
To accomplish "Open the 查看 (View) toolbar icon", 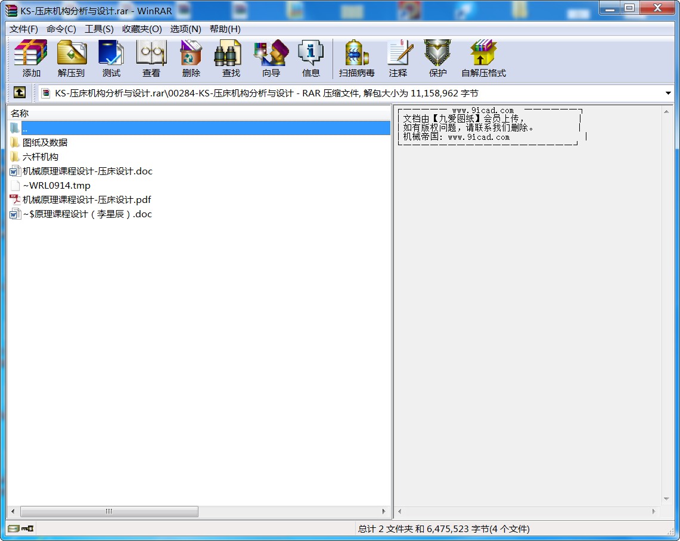I will 151,58.
